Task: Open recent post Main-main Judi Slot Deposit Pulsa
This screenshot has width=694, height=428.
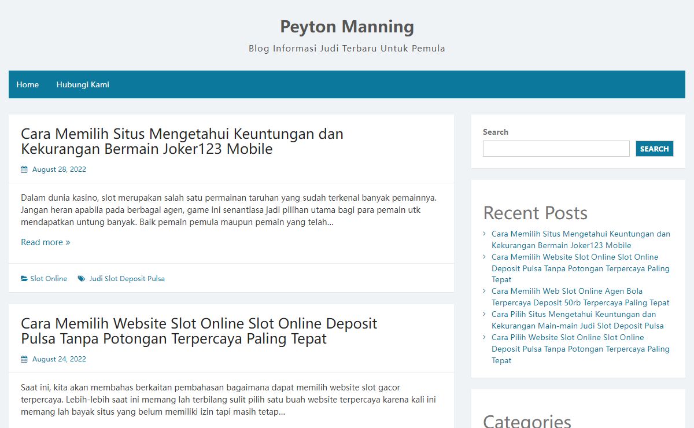Action: pos(577,320)
